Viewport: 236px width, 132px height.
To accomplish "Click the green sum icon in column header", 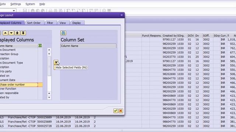I will tap(40, 45).
